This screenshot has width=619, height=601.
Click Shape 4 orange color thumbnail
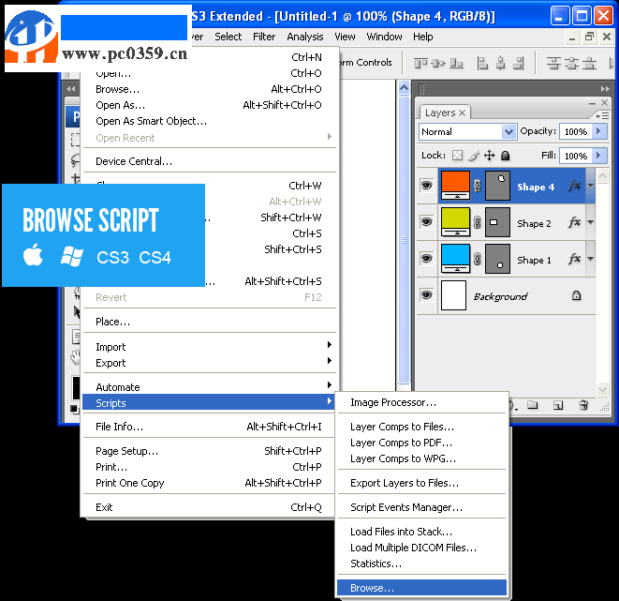[455, 186]
